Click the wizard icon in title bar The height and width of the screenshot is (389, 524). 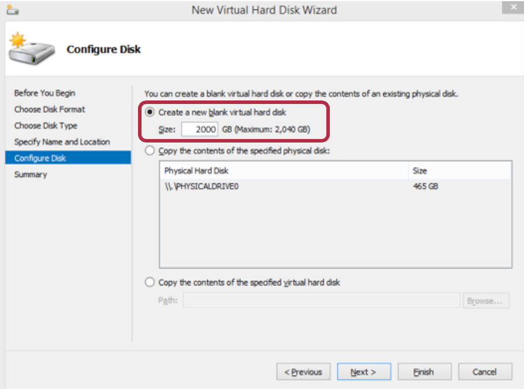coord(13,10)
